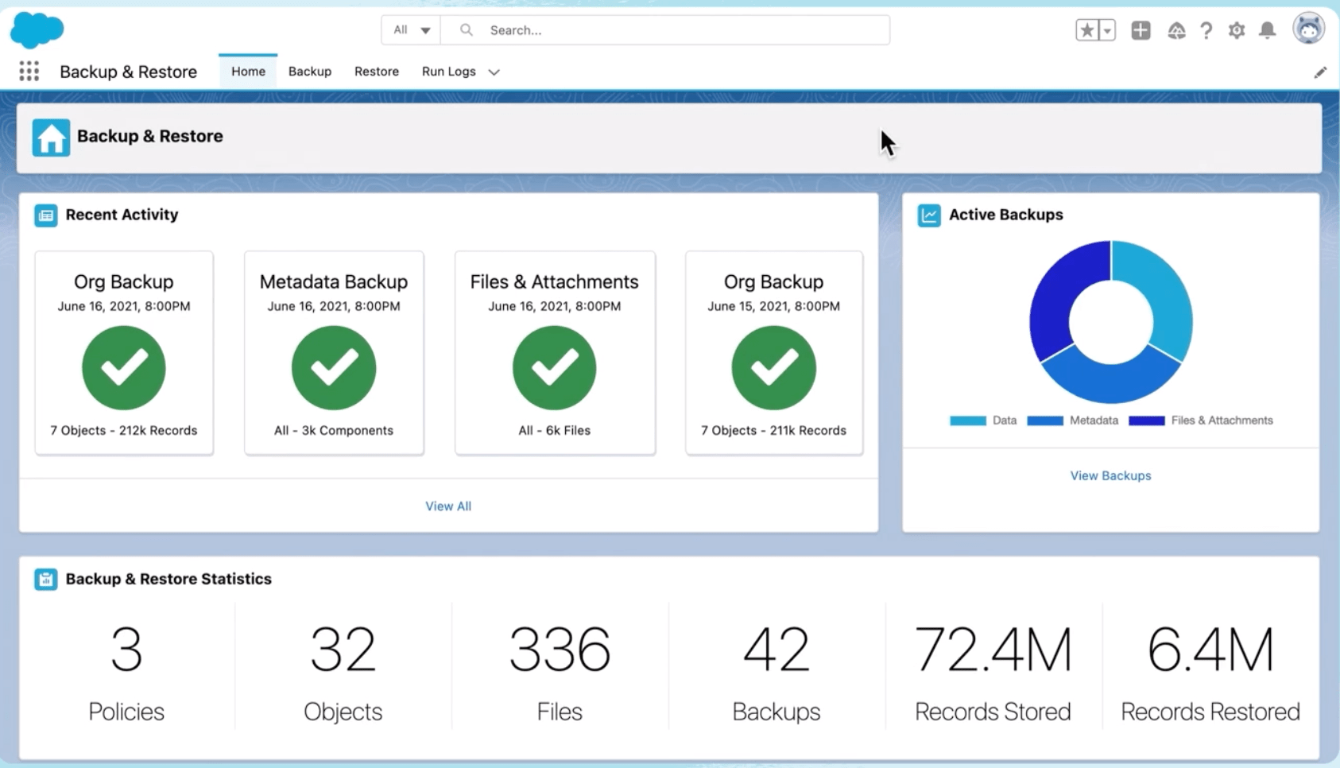1340x768 pixels.
Task: Click the 32 Objects statistic
Action: 343,673
